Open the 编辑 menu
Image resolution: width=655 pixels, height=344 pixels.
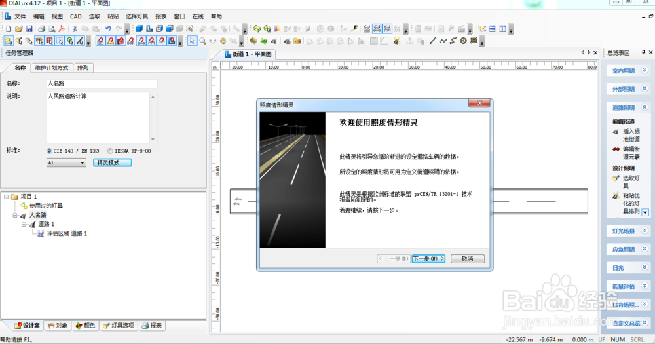39,16
